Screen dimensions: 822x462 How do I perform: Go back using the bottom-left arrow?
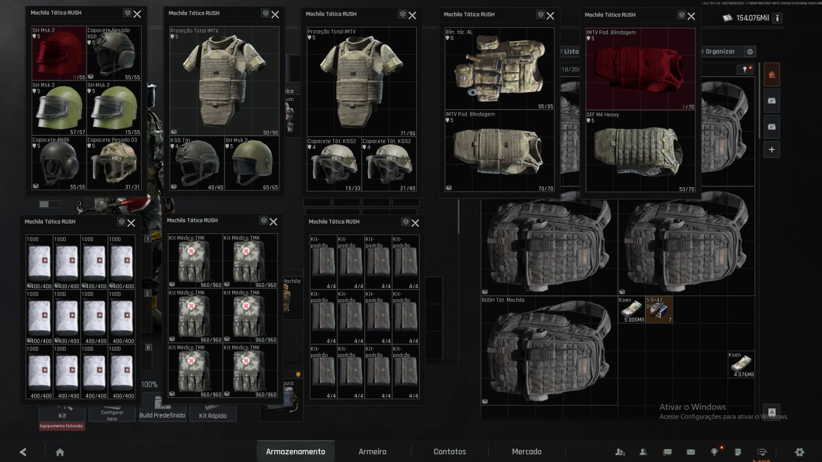pos(23,452)
